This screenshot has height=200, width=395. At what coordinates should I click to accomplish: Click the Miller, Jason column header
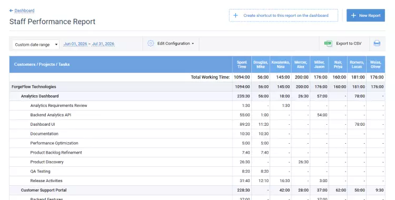click(320, 65)
